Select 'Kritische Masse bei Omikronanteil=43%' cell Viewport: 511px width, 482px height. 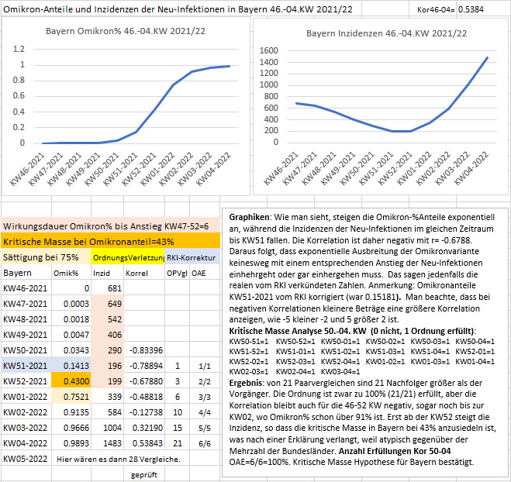[110, 242]
